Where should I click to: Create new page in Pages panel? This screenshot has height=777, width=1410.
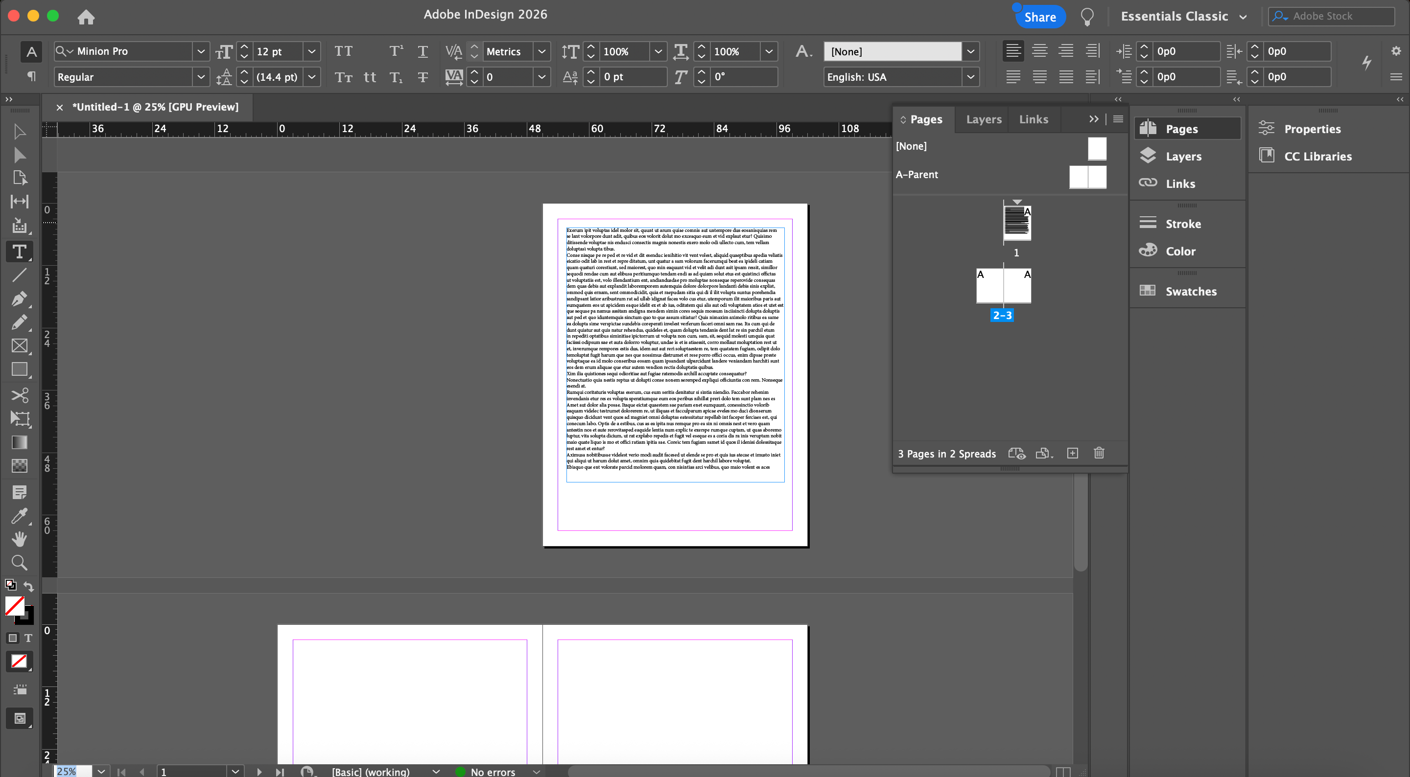point(1072,453)
